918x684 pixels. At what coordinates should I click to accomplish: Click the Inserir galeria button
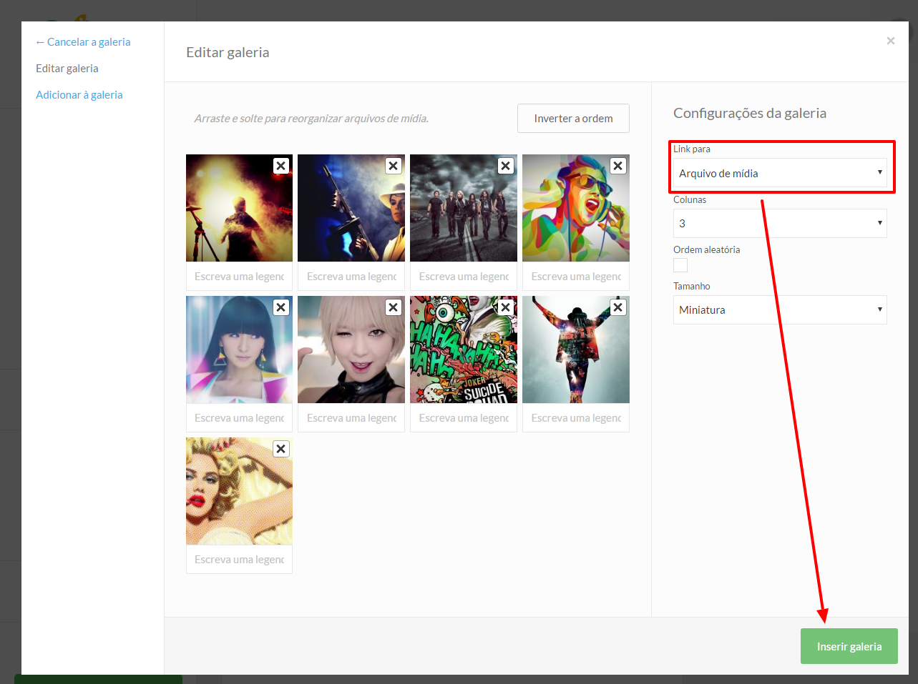849,646
